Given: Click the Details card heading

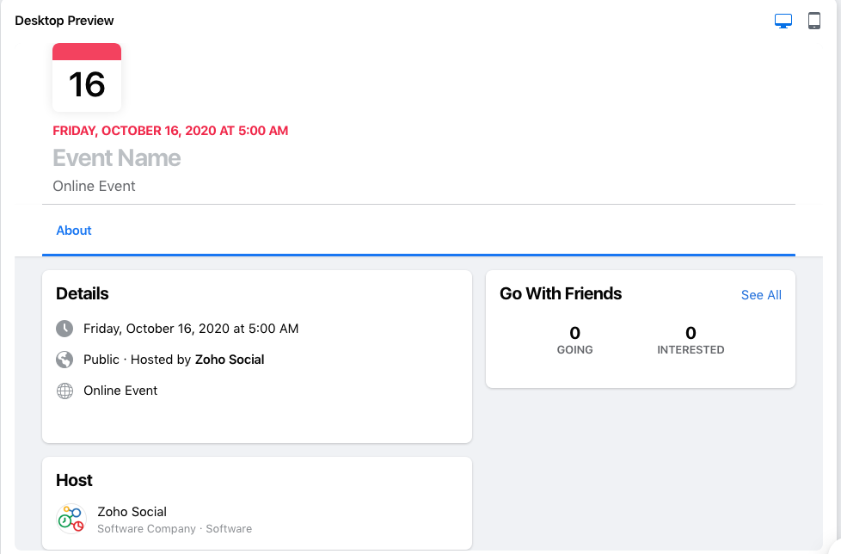Looking at the screenshot, I should click(x=83, y=294).
